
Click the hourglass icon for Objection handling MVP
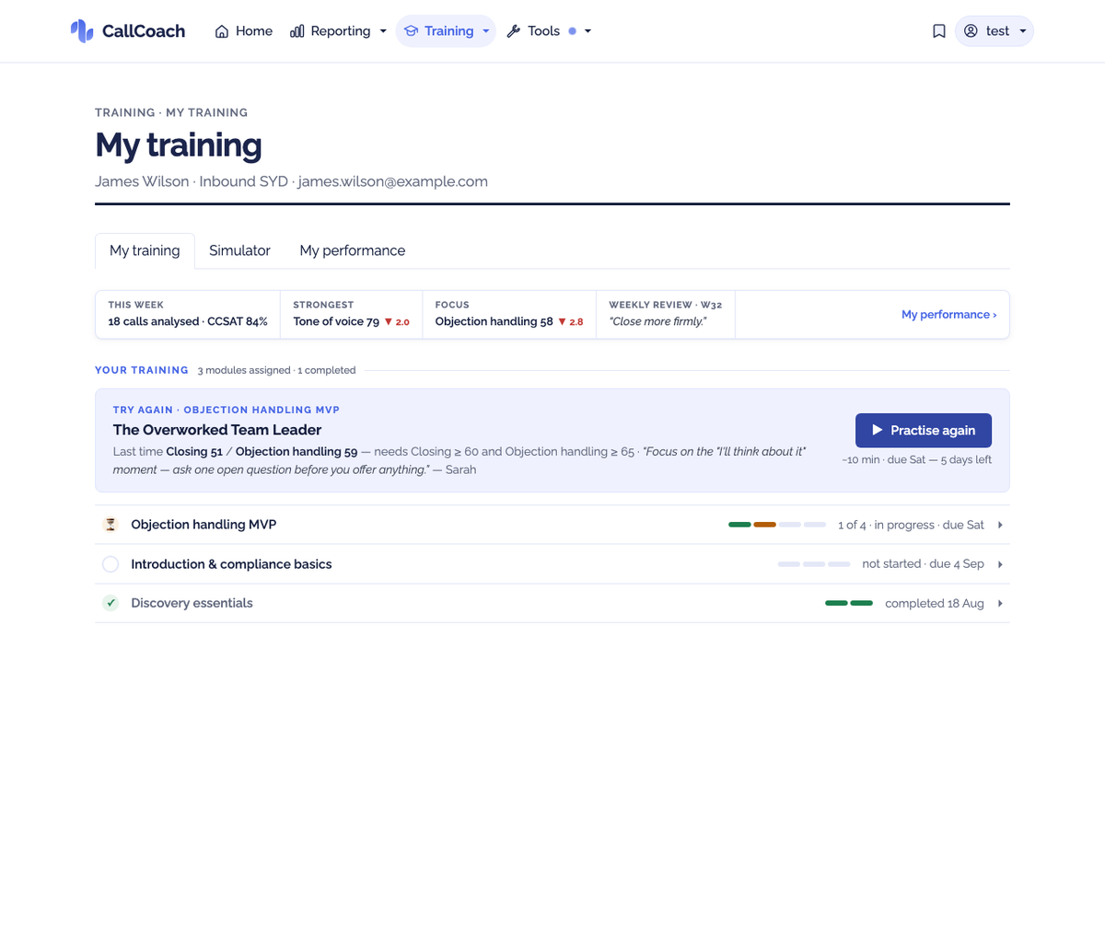[x=110, y=525]
